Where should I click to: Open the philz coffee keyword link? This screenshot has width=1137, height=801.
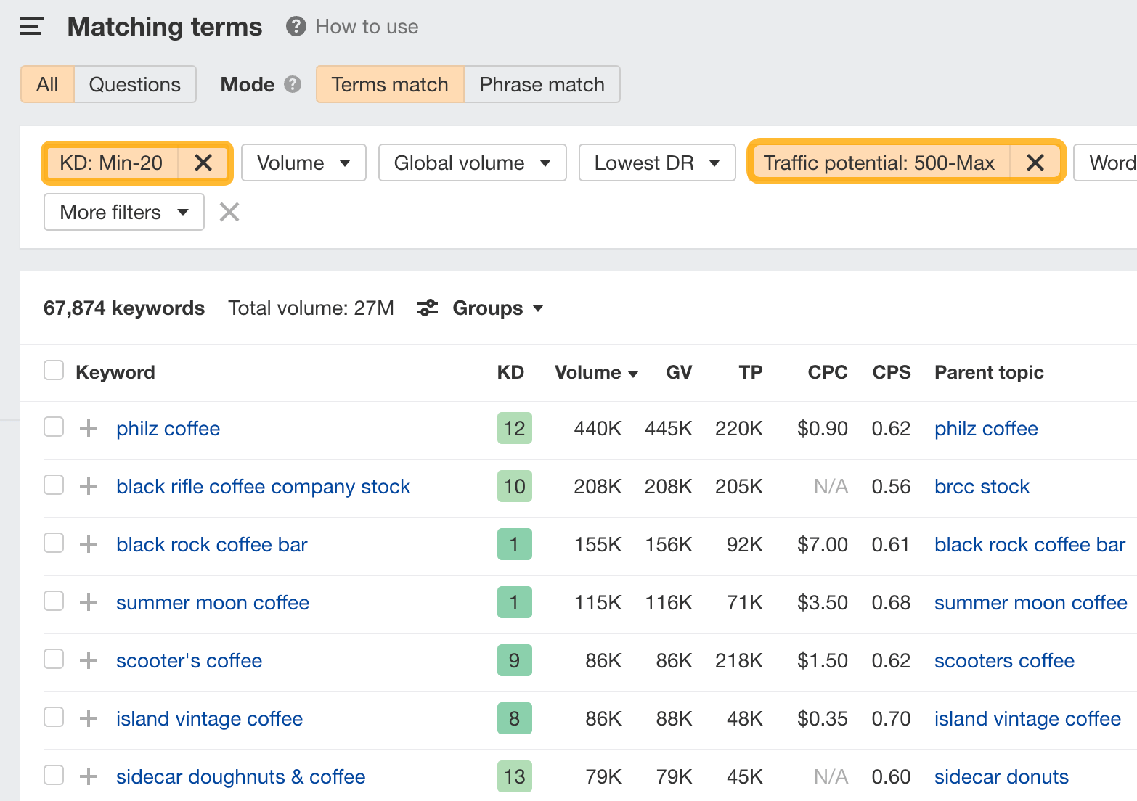click(168, 428)
